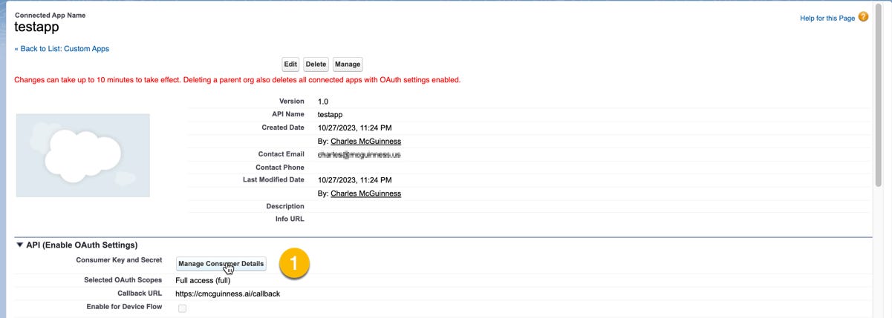Open Manage Consumer Details
This screenshot has height=318, width=892.
click(x=221, y=264)
